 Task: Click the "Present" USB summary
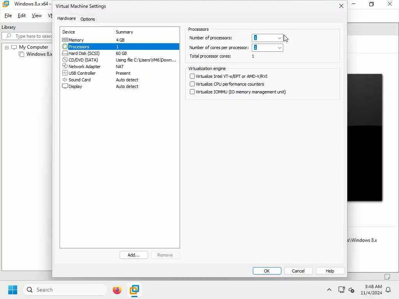(123, 73)
